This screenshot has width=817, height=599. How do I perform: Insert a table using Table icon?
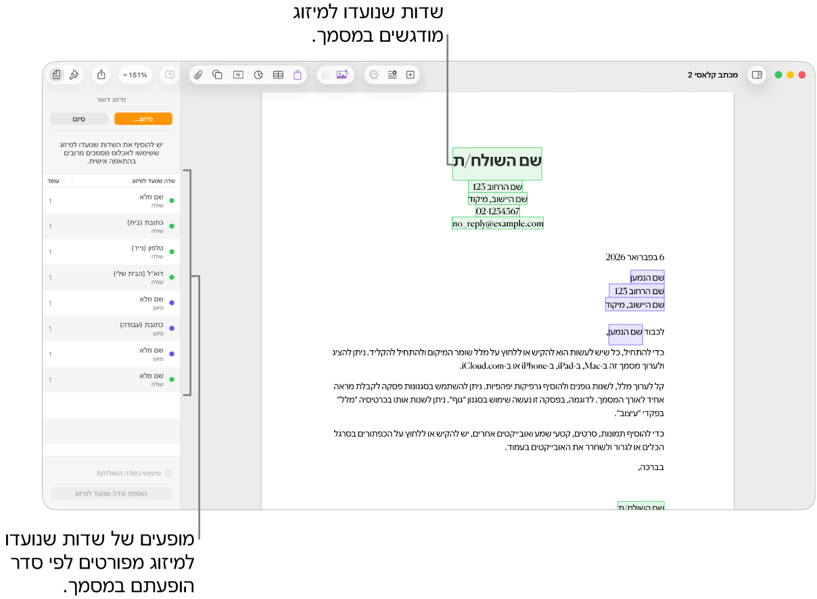(x=278, y=75)
